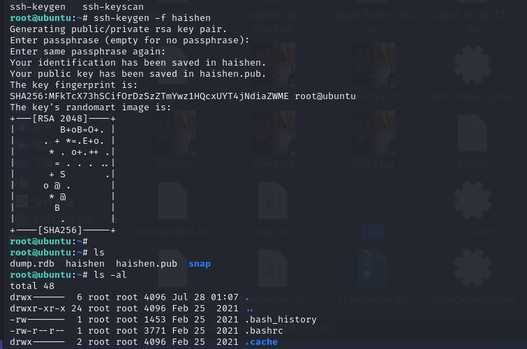Click the '[RSA 2048]' randomart header
The width and height of the screenshot is (527, 349).
60,119
